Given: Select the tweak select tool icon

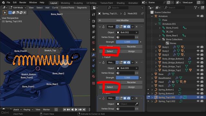Looking at the screenshot, I should click(x=5, y=13).
